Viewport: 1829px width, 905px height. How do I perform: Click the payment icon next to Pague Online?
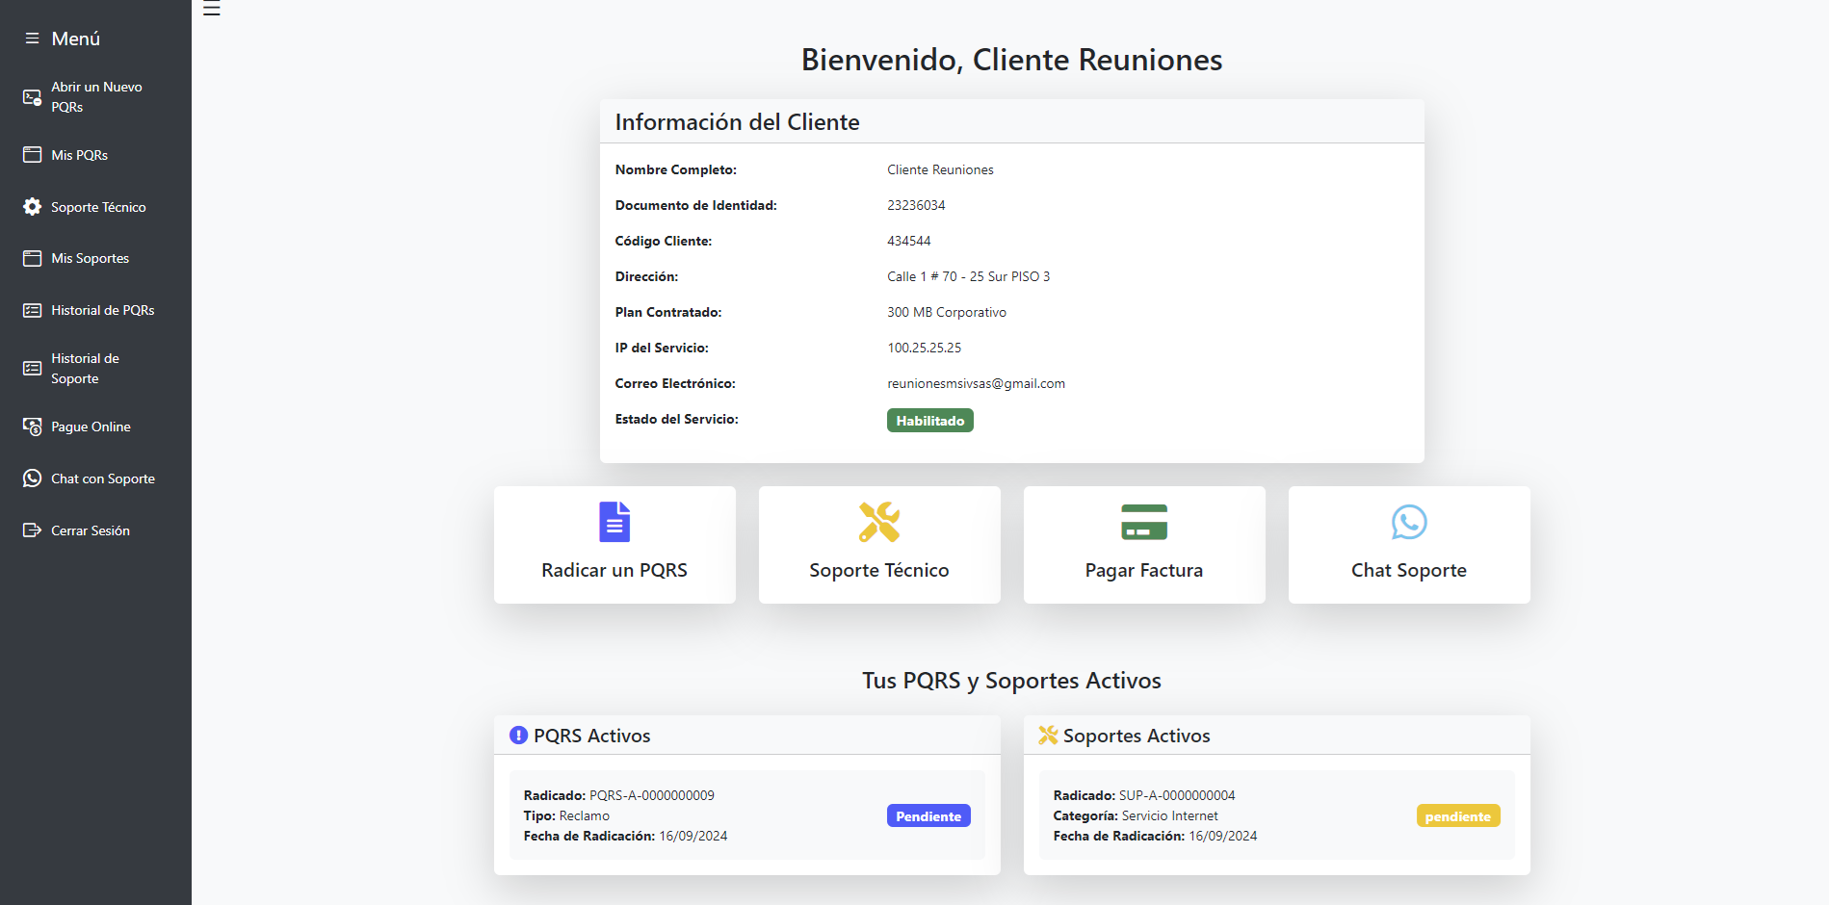click(x=32, y=427)
